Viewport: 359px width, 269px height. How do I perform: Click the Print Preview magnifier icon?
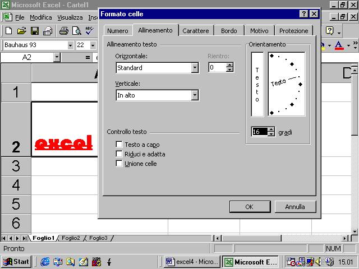(77, 31)
